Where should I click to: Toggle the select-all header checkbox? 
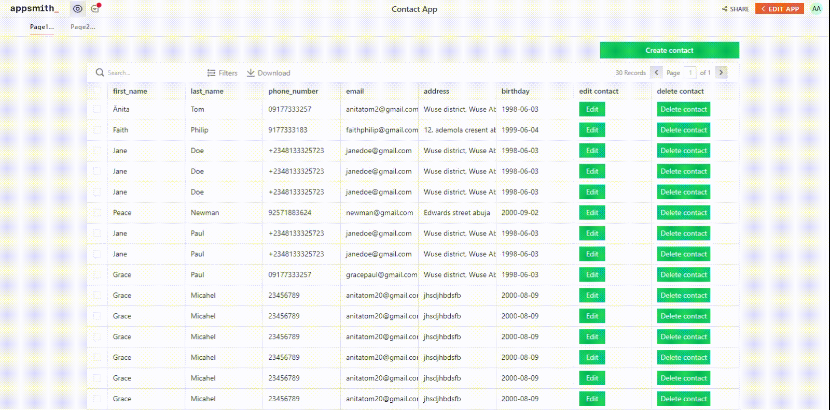point(98,91)
